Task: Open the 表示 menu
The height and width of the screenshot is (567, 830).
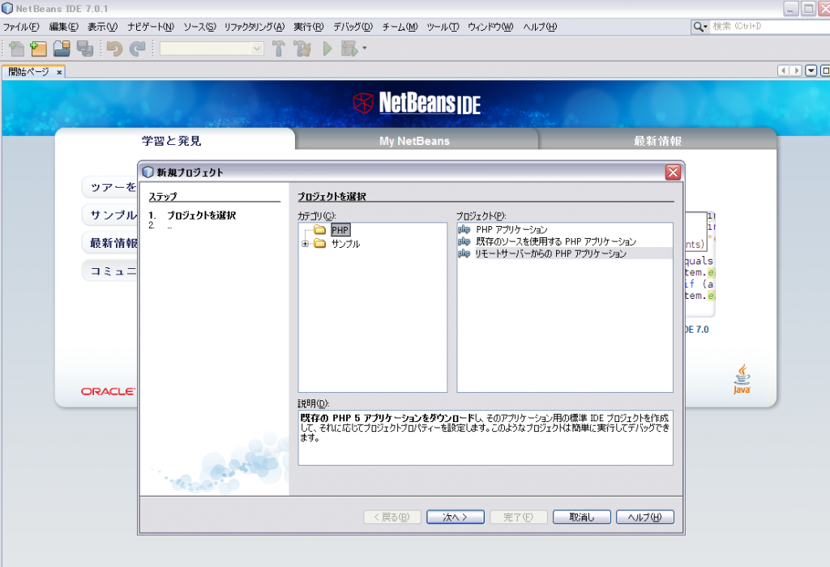Action: click(x=103, y=27)
